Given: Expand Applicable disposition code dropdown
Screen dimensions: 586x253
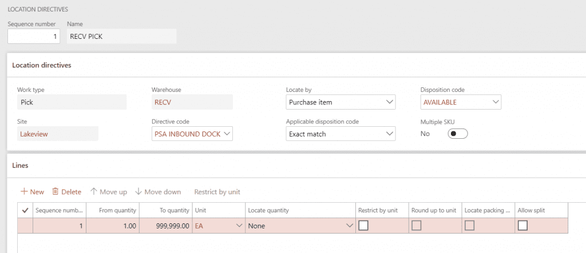Looking at the screenshot, I should [x=389, y=134].
